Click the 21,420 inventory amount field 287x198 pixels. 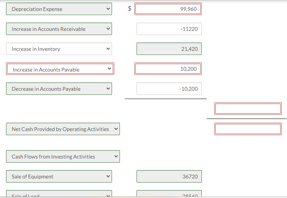coord(169,49)
